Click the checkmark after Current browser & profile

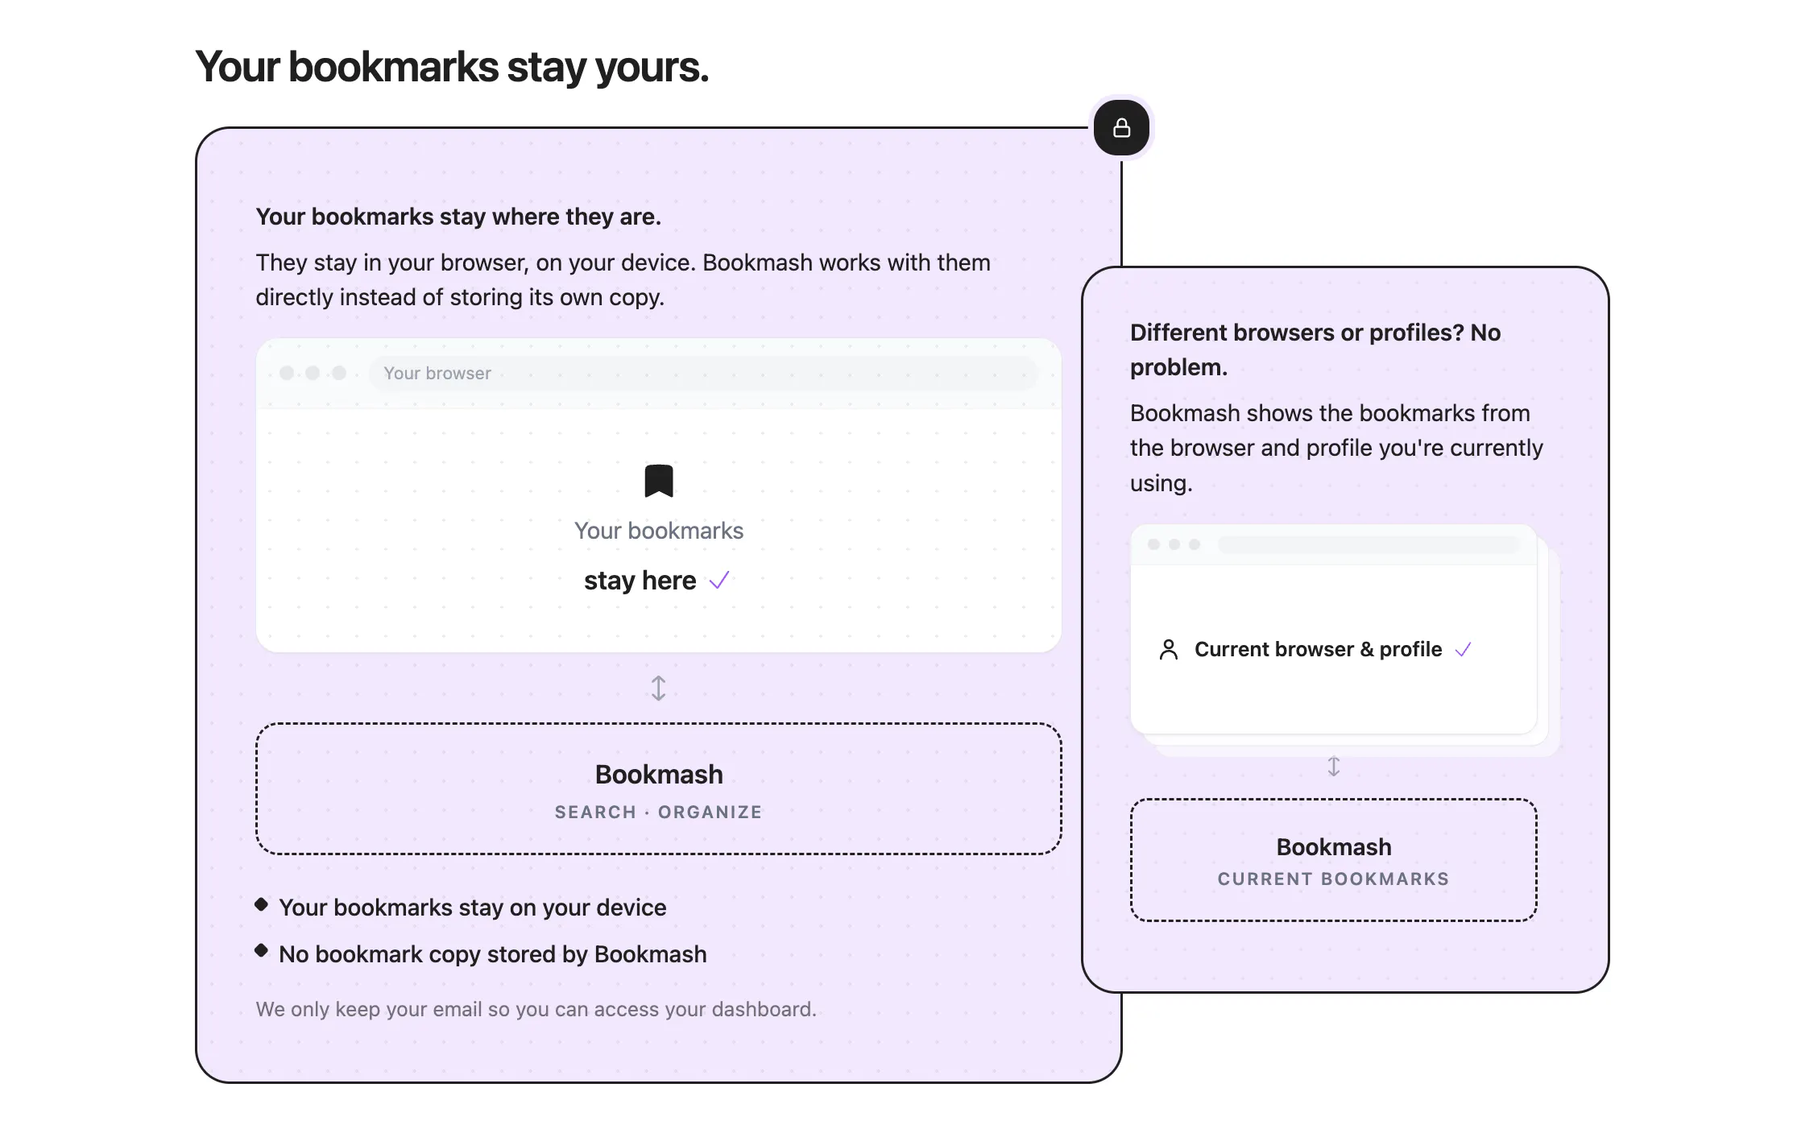point(1464,649)
